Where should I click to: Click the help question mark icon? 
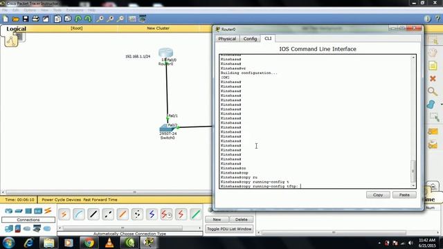[x=437, y=19]
